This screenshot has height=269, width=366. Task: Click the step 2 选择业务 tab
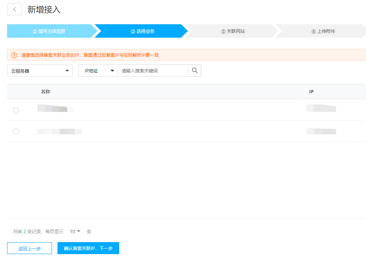point(143,31)
